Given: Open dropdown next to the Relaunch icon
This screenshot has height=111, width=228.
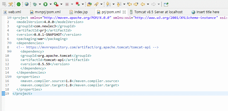Looking at the screenshot, I should [x=83, y=4].
